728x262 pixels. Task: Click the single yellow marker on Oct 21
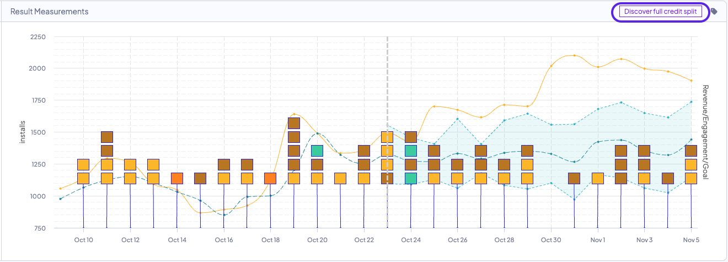pos(340,178)
